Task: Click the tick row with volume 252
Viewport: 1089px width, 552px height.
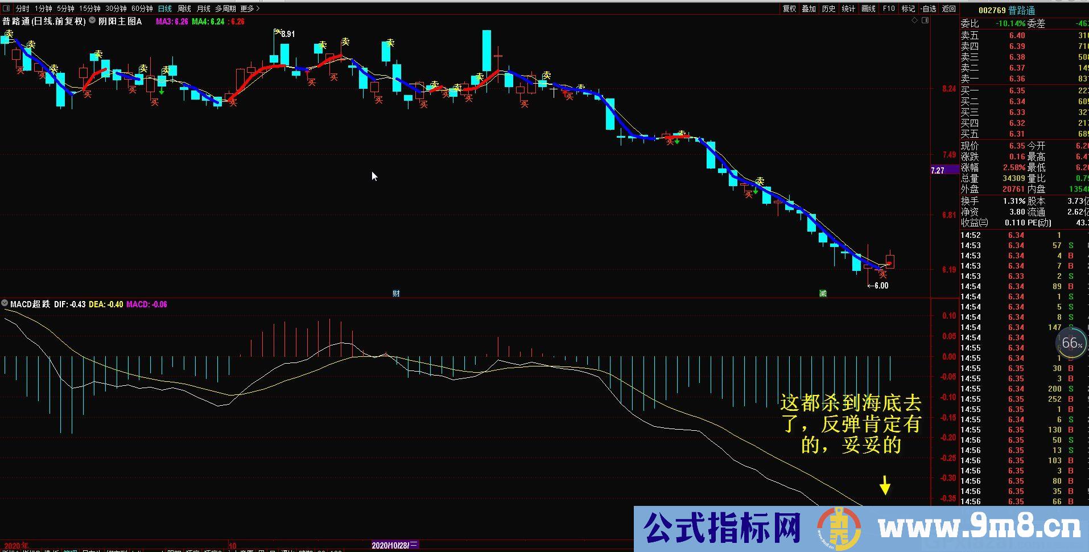Action: click(1024, 399)
